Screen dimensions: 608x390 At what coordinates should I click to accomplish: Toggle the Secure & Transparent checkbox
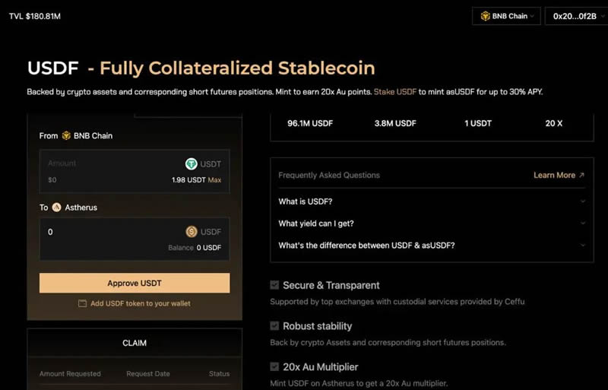(274, 285)
